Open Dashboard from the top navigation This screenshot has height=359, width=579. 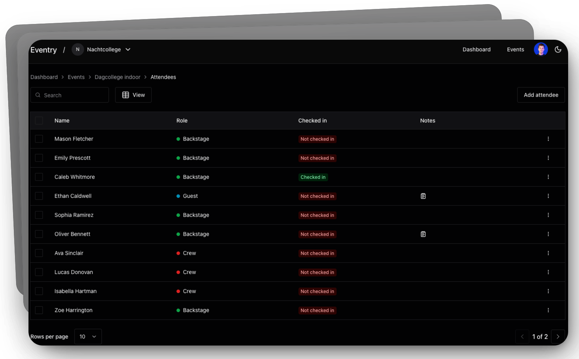[x=476, y=49]
